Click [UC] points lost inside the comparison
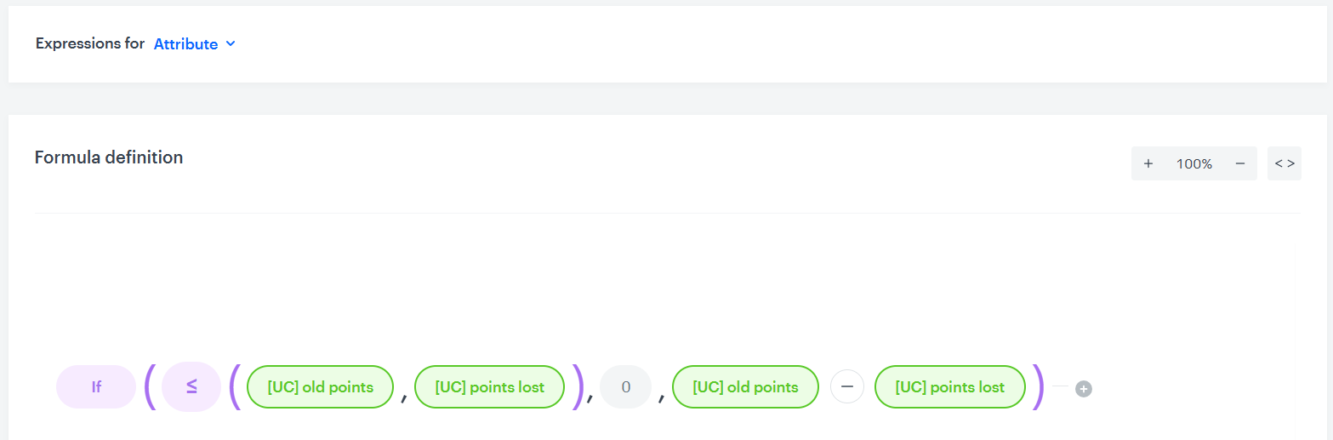This screenshot has height=440, width=1333. pyautogui.click(x=489, y=387)
